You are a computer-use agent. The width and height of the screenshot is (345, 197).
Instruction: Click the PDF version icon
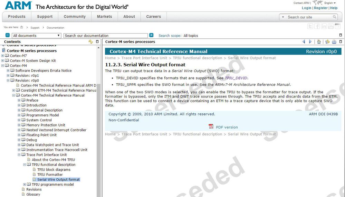pos(211,126)
